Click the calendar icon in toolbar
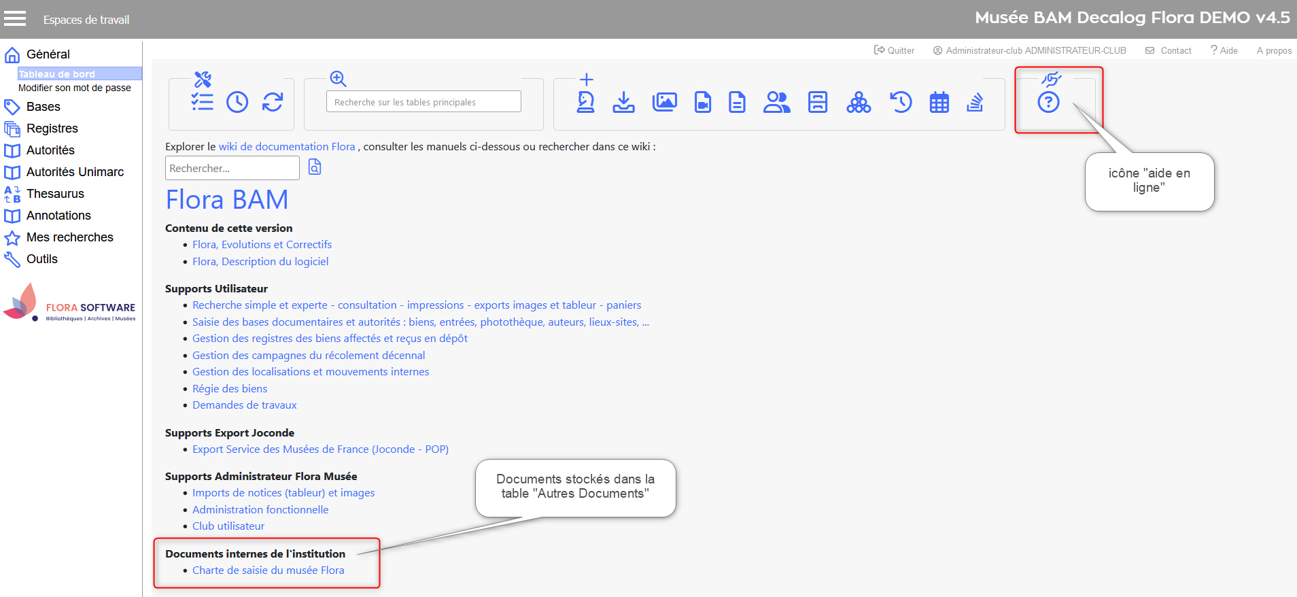The image size is (1297, 597). (939, 102)
